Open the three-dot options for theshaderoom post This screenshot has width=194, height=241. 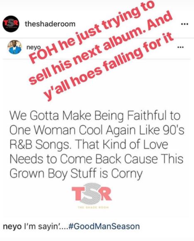coord(184,24)
